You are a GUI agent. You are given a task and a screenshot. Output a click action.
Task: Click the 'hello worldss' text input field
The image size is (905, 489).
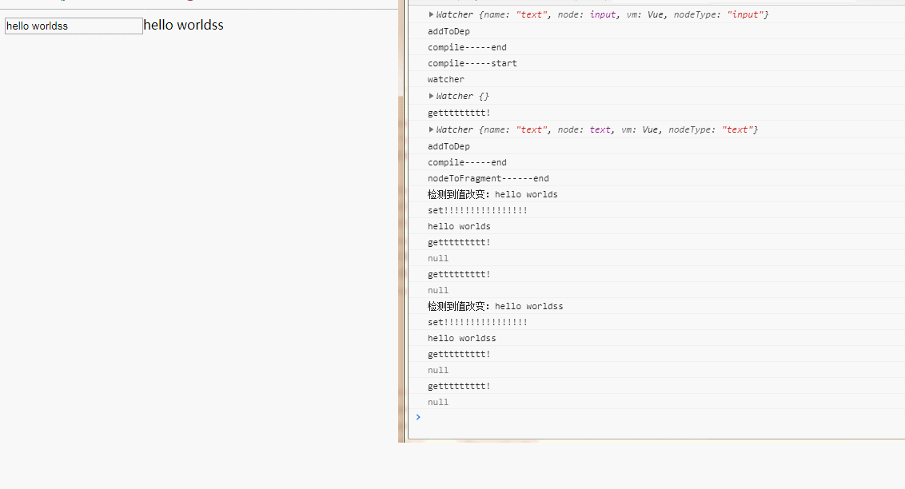click(x=74, y=26)
